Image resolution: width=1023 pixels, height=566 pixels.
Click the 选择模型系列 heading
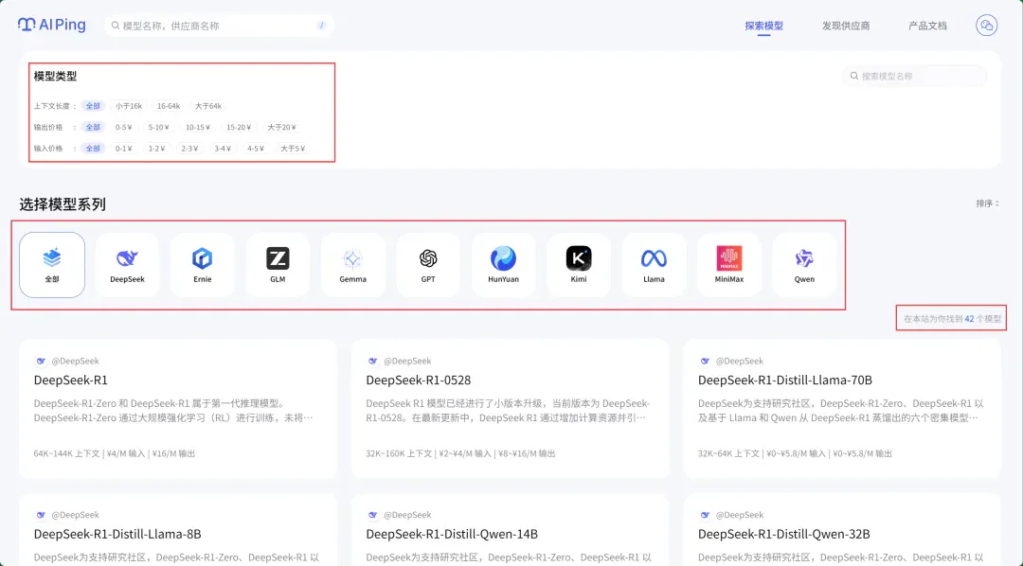[x=63, y=204]
